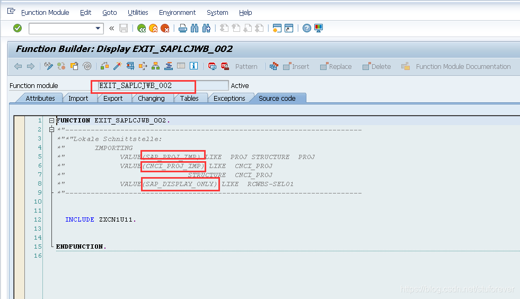This screenshot has width=520, height=299.
Task: Click the Last Page icon
Action: 259,28
